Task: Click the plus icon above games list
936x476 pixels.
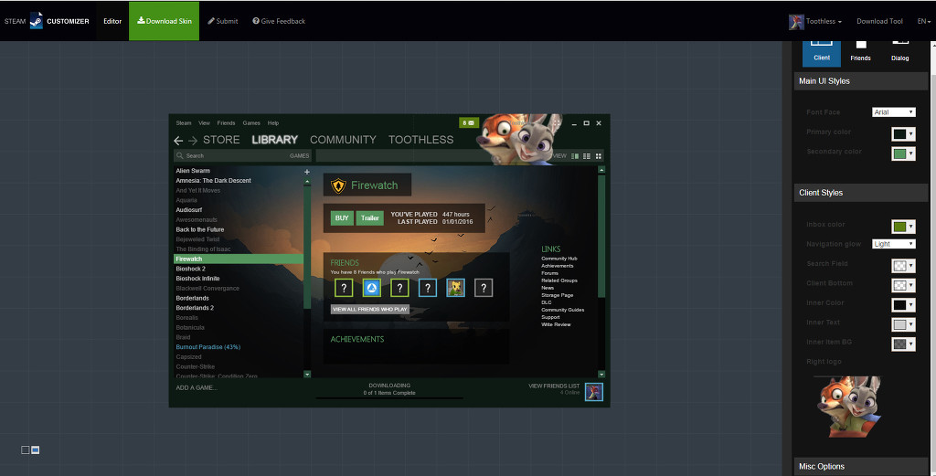Action: pyautogui.click(x=307, y=172)
